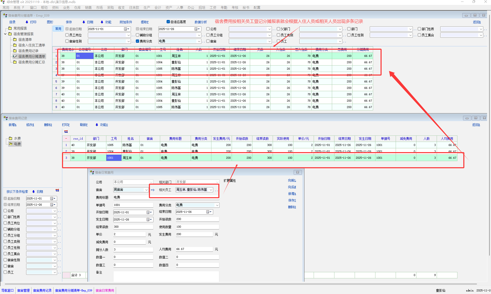Uncheck the 费用分类 filter checkbox

coord(138,41)
